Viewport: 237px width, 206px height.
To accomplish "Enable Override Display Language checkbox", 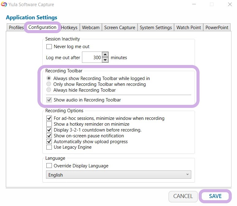I will 49,166.
